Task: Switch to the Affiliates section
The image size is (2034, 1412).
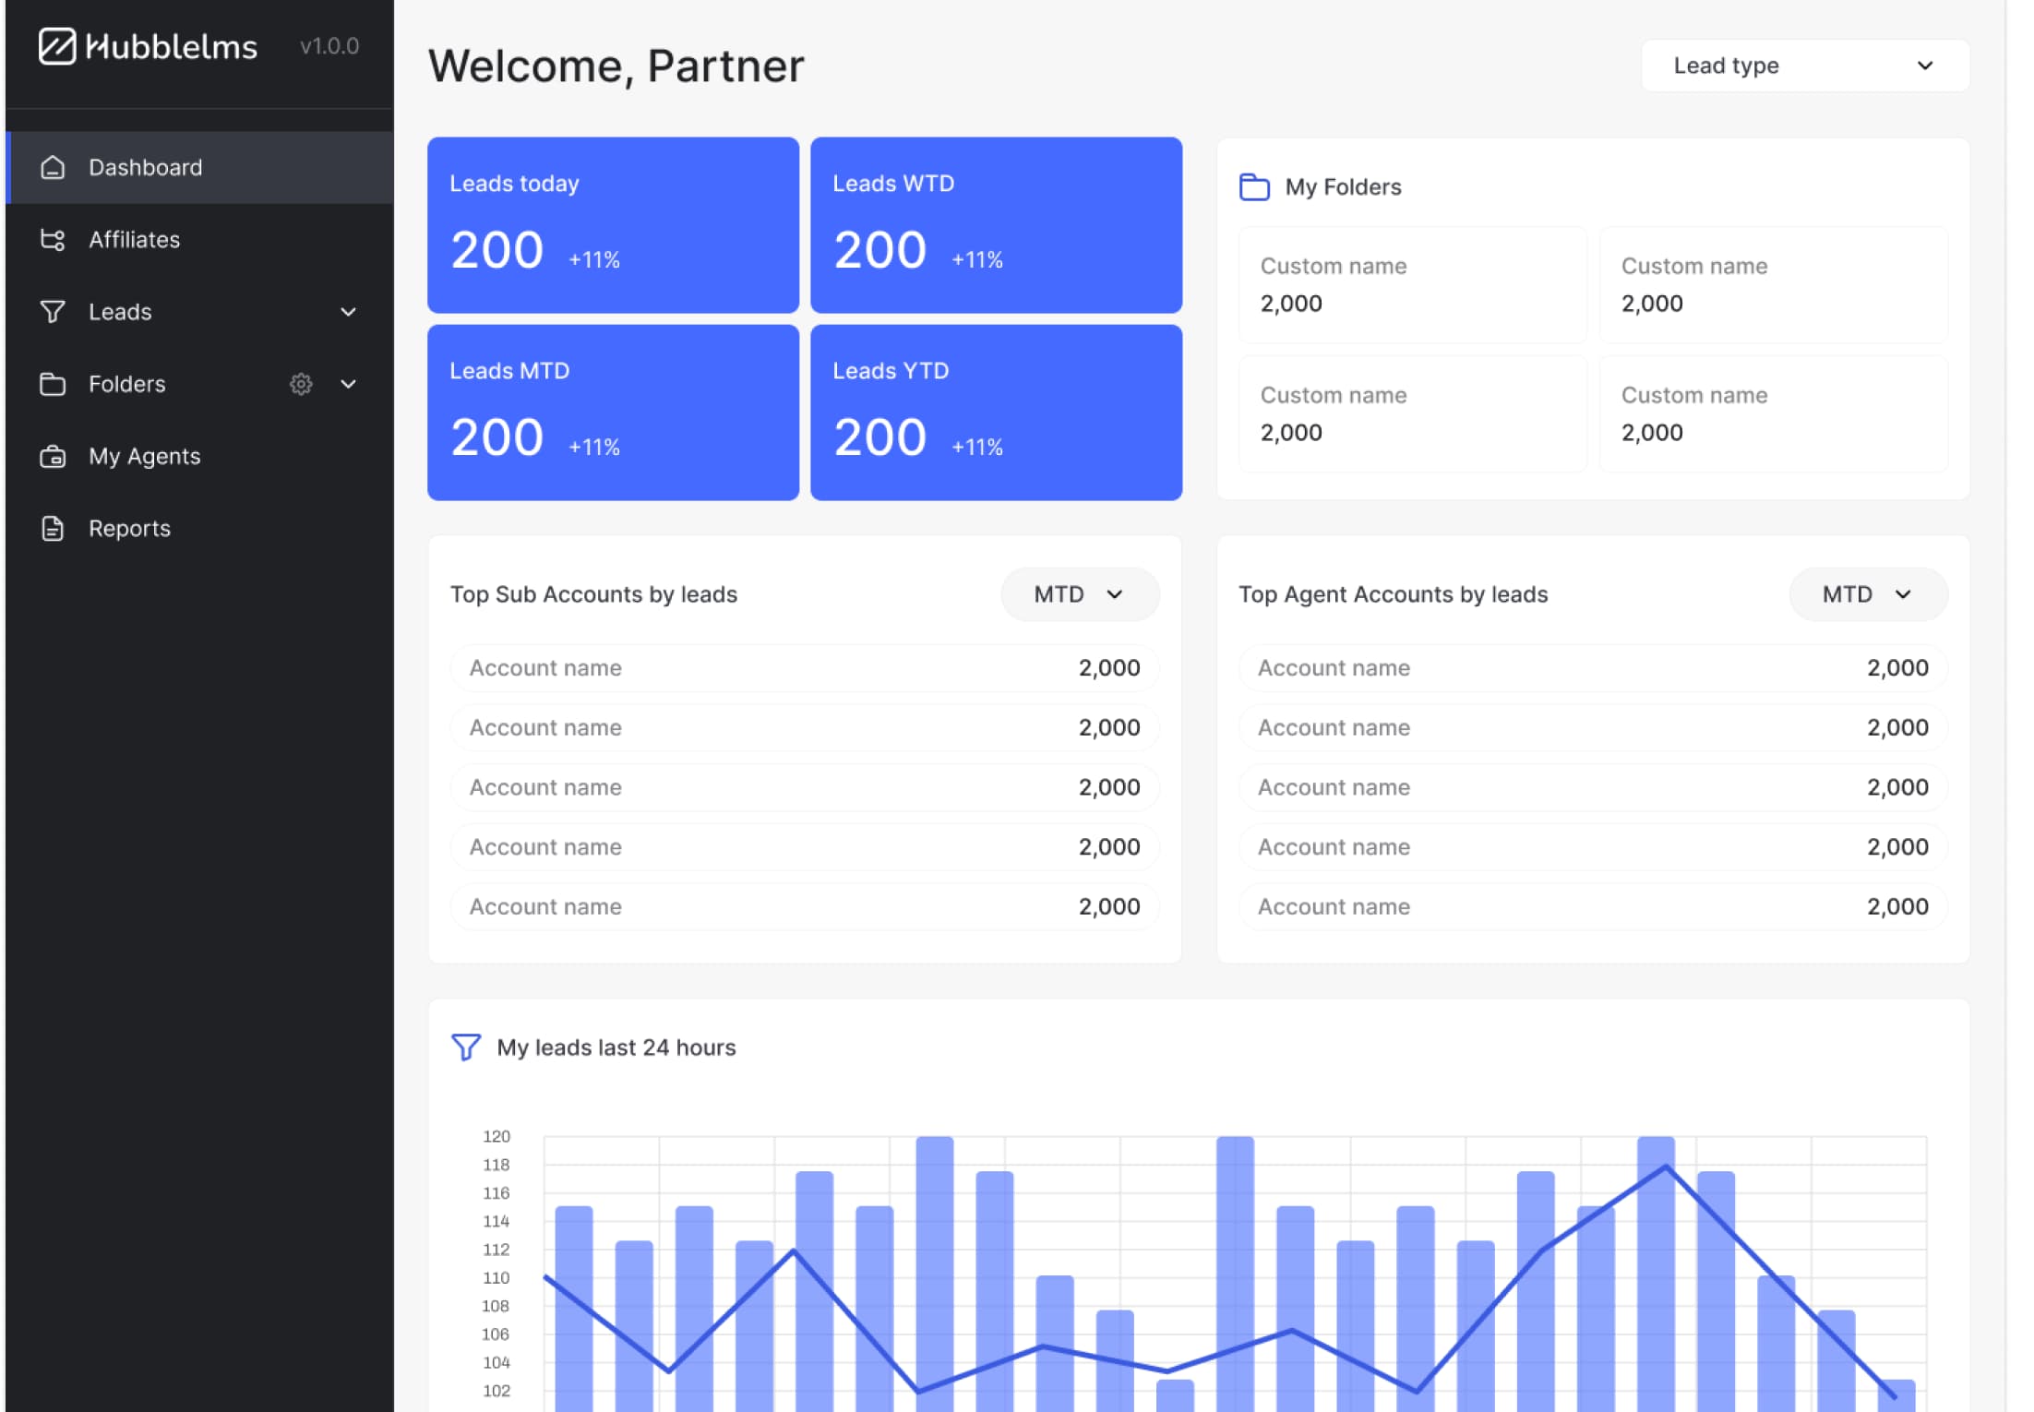Action: pyautogui.click(x=134, y=239)
